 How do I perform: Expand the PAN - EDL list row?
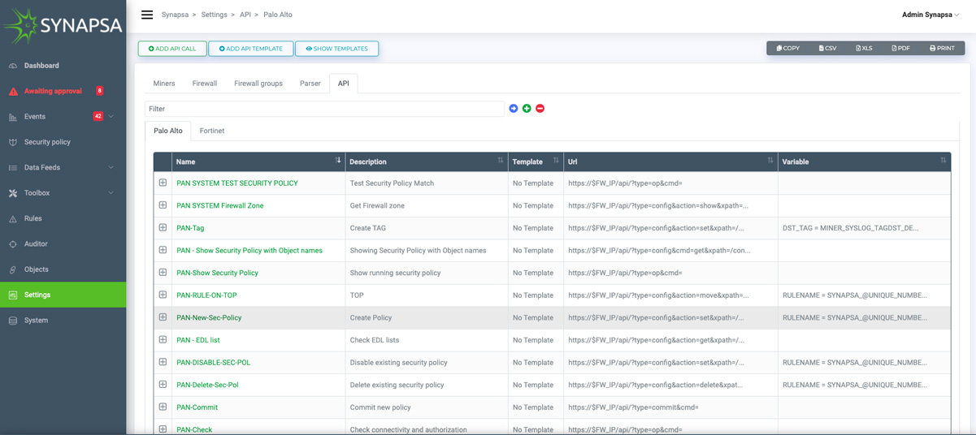coord(163,340)
